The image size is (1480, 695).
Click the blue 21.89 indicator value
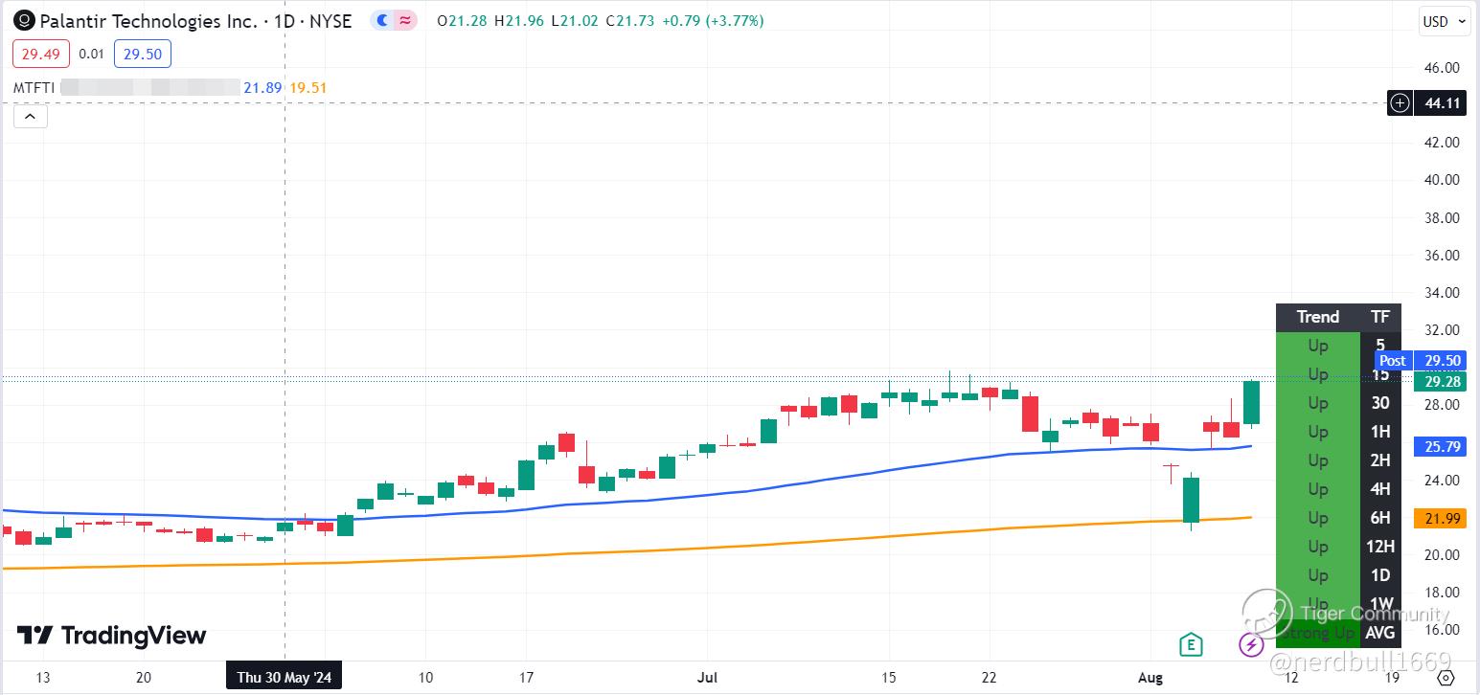[x=262, y=88]
